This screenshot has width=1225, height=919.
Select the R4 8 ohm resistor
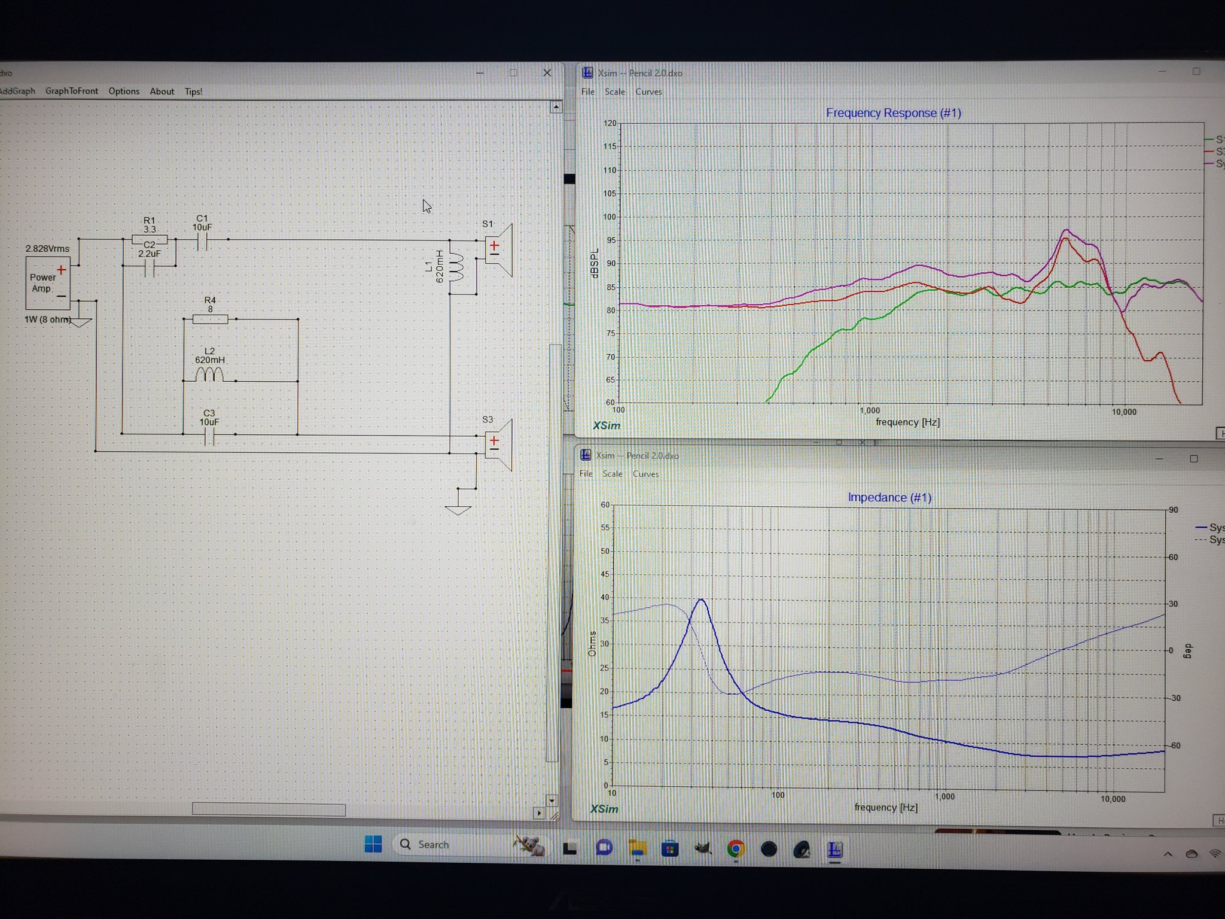pyautogui.click(x=210, y=319)
